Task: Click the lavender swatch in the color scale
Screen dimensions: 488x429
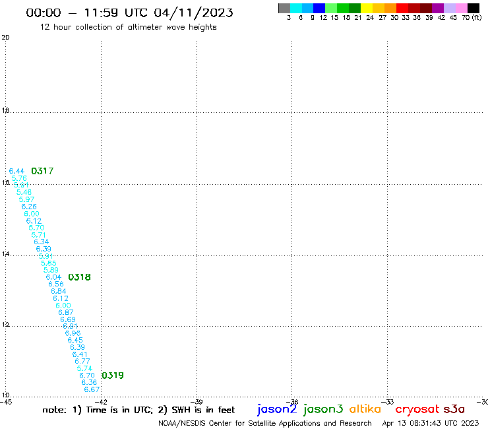Action: coord(450,8)
